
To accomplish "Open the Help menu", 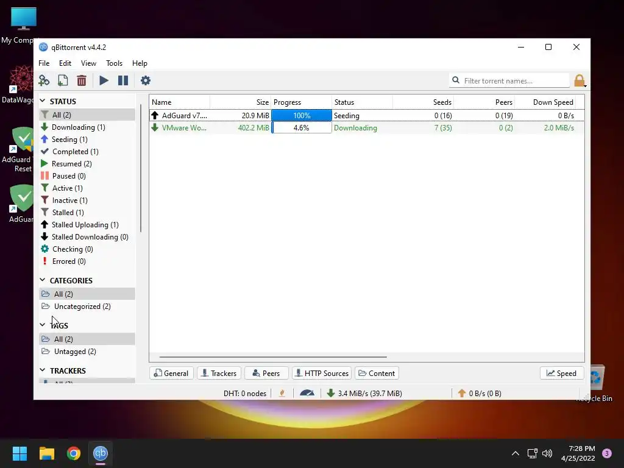I will coord(140,63).
